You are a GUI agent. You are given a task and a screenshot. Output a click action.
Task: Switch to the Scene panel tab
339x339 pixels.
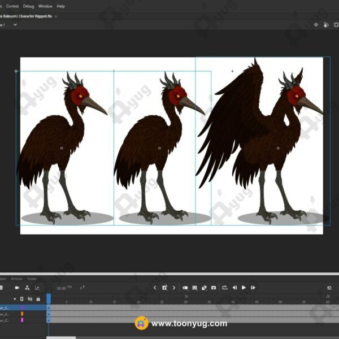[x=32, y=279]
